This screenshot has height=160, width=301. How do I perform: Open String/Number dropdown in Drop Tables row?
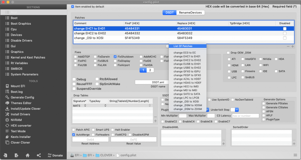pyautogui.click(x=150, y=106)
